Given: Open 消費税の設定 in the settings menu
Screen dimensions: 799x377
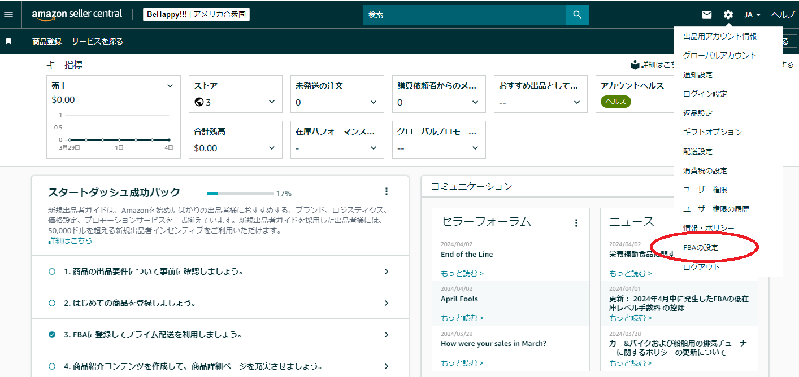Looking at the screenshot, I should (705, 170).
